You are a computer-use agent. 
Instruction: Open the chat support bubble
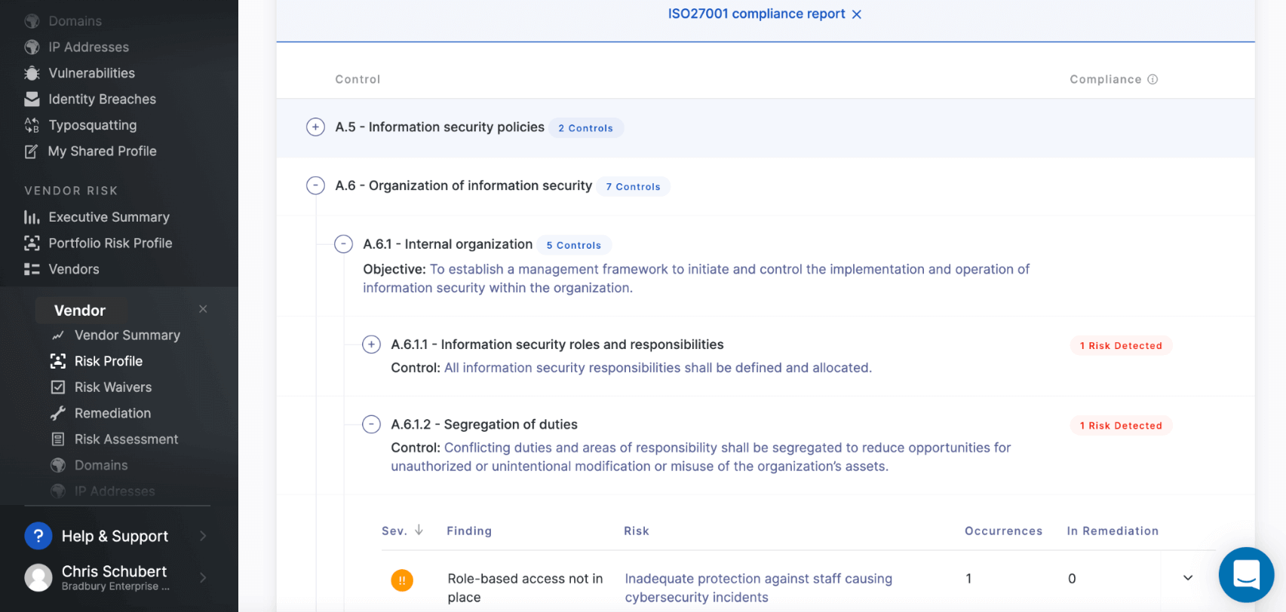tap(1246, 574)
